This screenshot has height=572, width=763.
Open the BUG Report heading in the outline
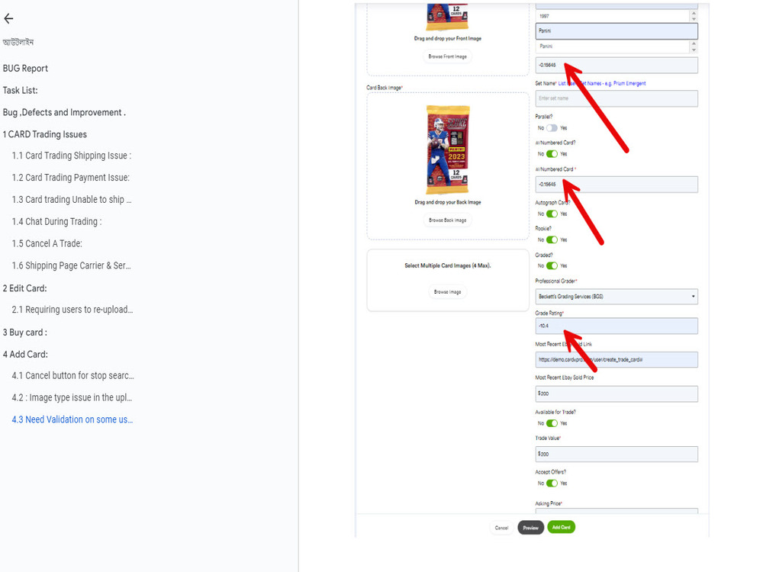pos(25,69)
